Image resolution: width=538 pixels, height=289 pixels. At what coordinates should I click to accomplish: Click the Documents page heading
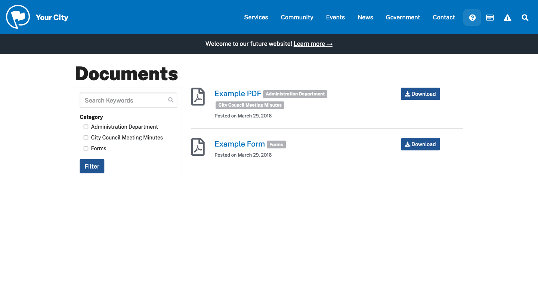pos(127,73)
